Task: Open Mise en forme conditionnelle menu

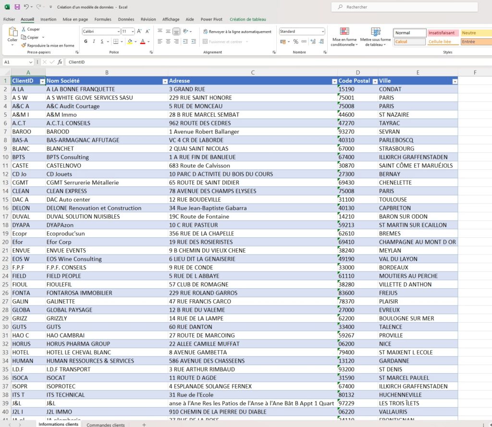Action: tap(344, 37)
